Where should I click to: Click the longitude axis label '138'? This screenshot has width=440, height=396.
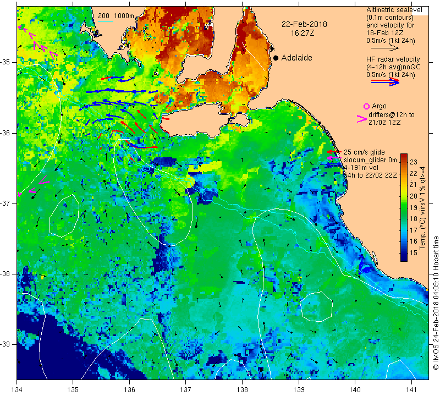coord(242,390)
